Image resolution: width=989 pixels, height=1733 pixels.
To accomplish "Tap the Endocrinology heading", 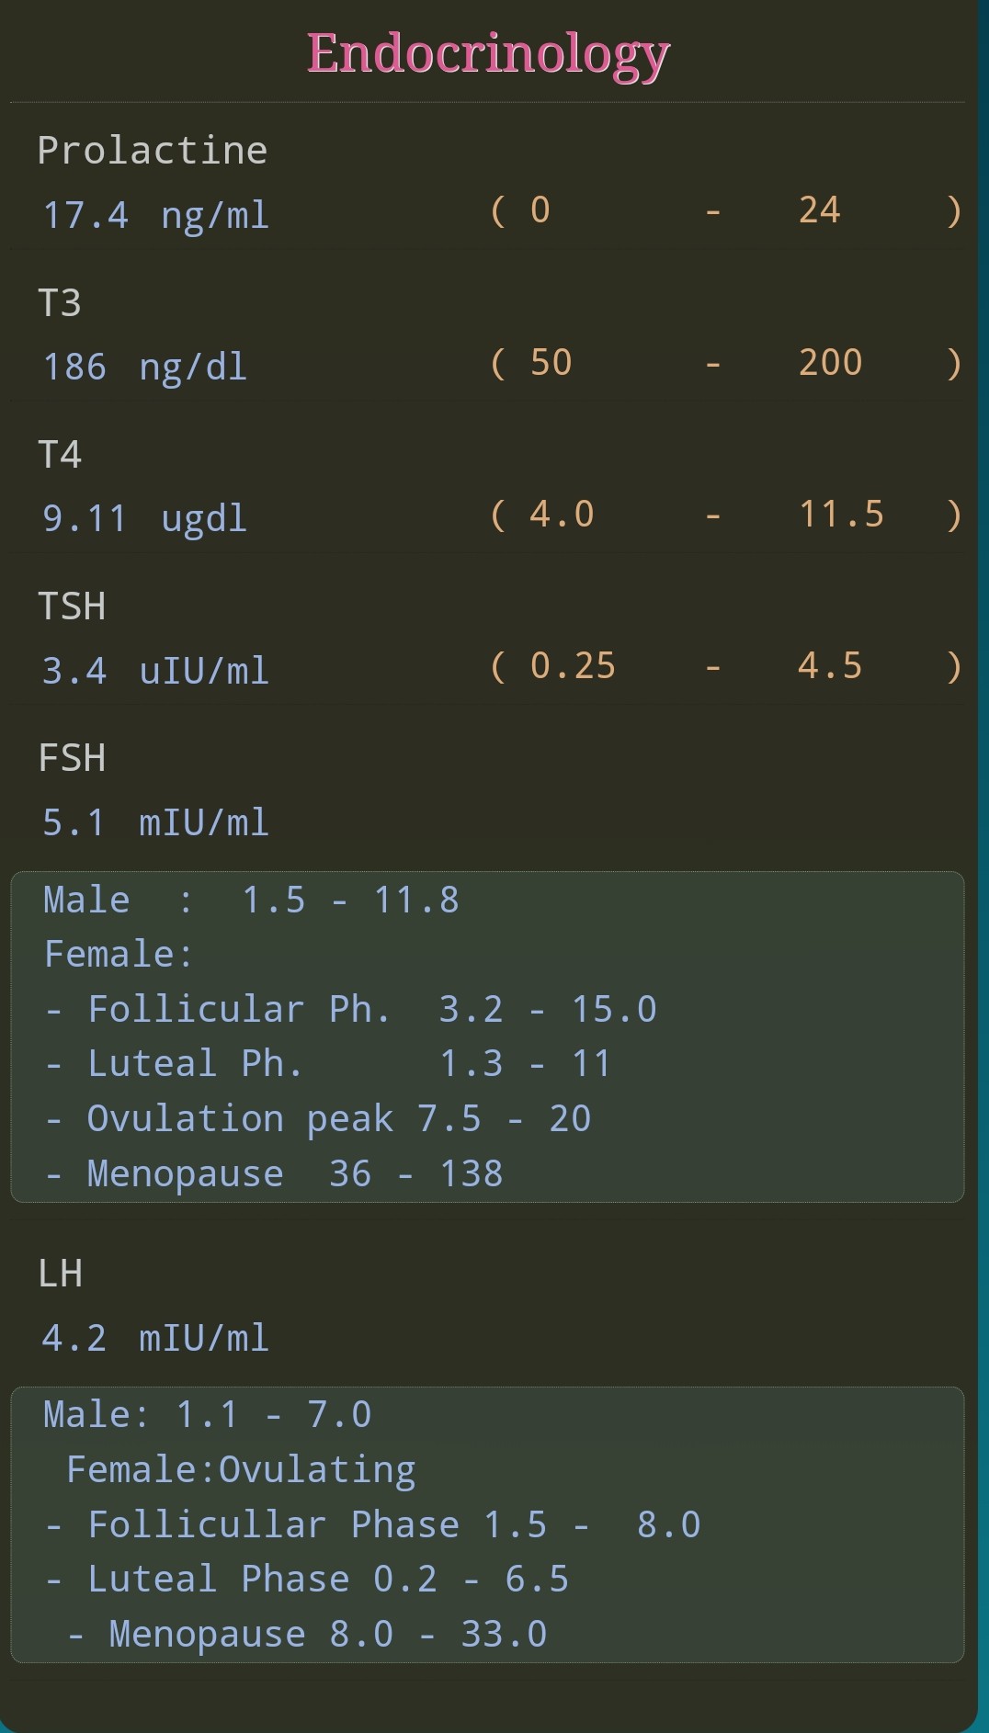I will (x=488, y=54).
